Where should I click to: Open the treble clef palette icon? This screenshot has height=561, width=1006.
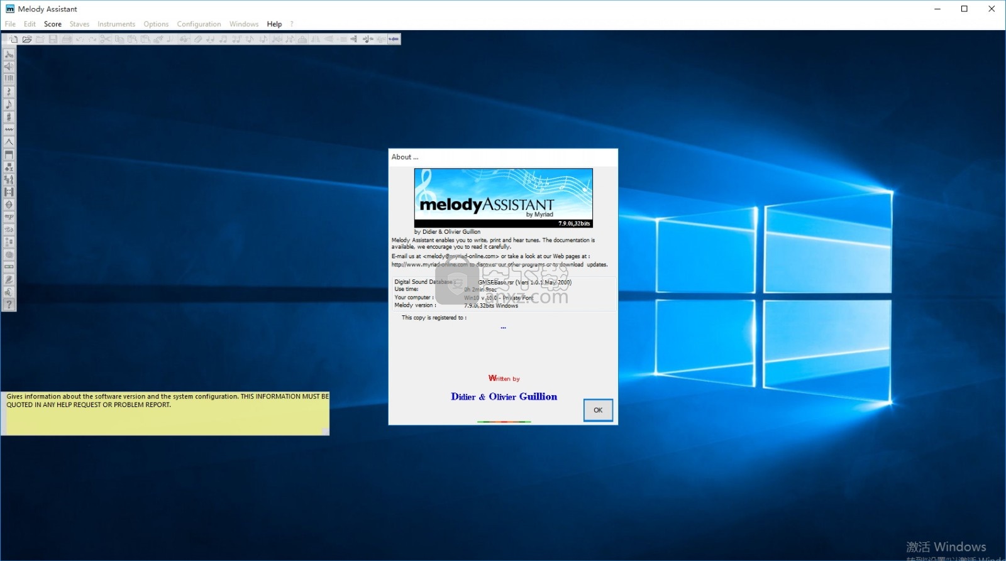coord(9,117)
